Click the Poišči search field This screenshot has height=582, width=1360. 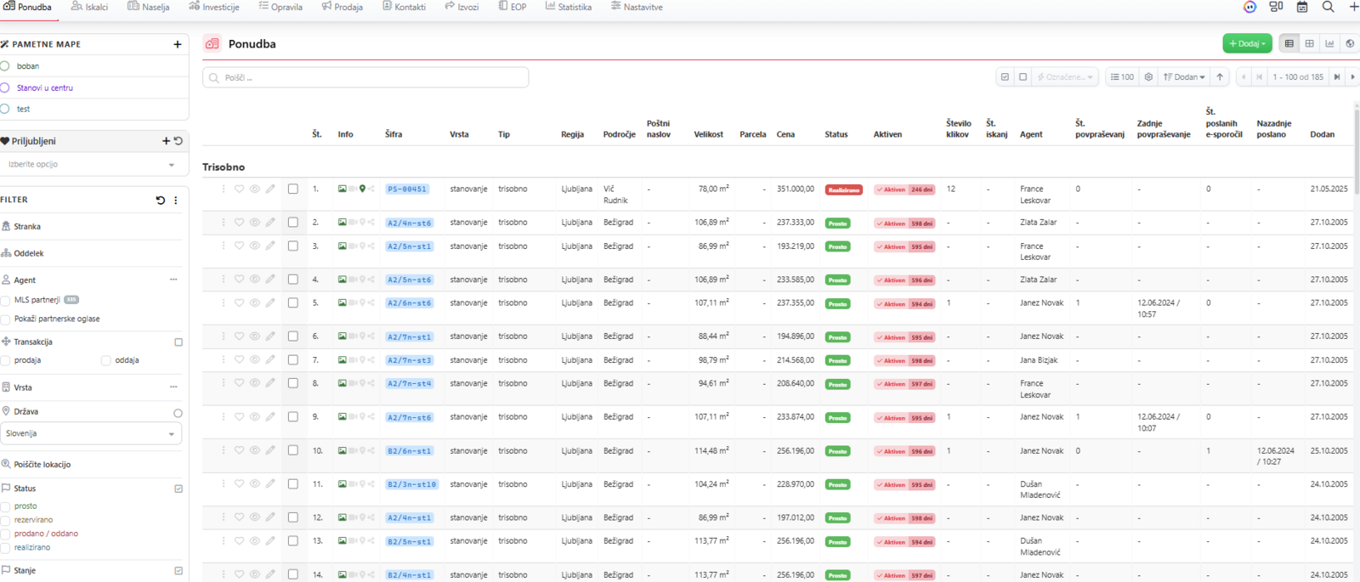[x=365, y=77]
